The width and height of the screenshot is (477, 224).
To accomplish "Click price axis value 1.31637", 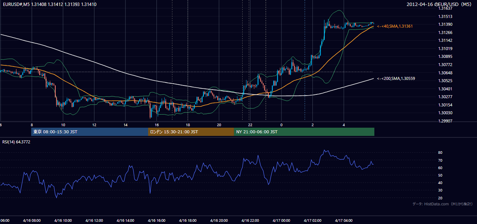I will [446, 8].
